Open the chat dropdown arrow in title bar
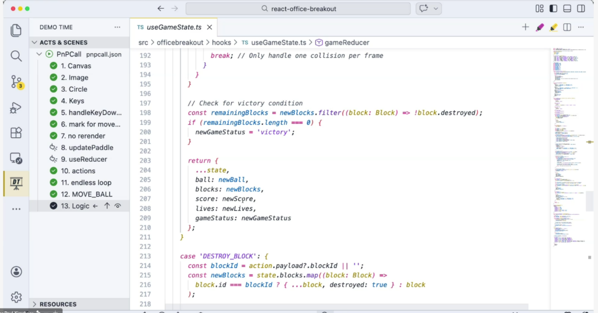 tap(436, 9)
